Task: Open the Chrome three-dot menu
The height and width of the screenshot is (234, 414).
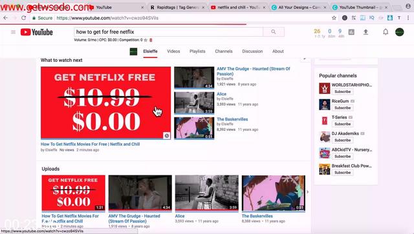Action: 408,18
